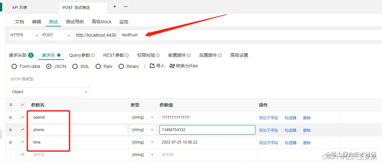Select the Binary radio button

click(121, 66)
